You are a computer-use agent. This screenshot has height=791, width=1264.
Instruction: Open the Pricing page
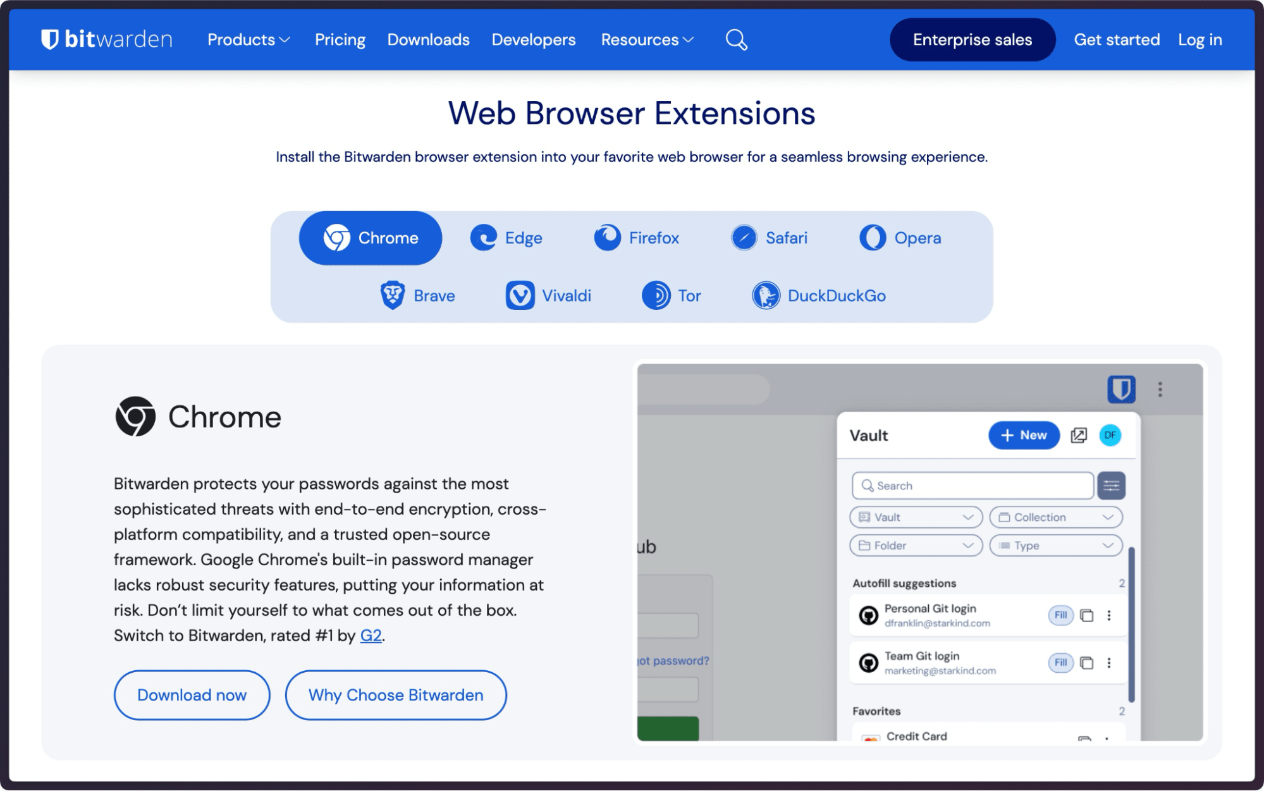pyautogui.click(x=340, y=40)
